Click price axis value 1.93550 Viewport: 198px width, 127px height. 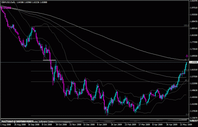tap(194, 15)
